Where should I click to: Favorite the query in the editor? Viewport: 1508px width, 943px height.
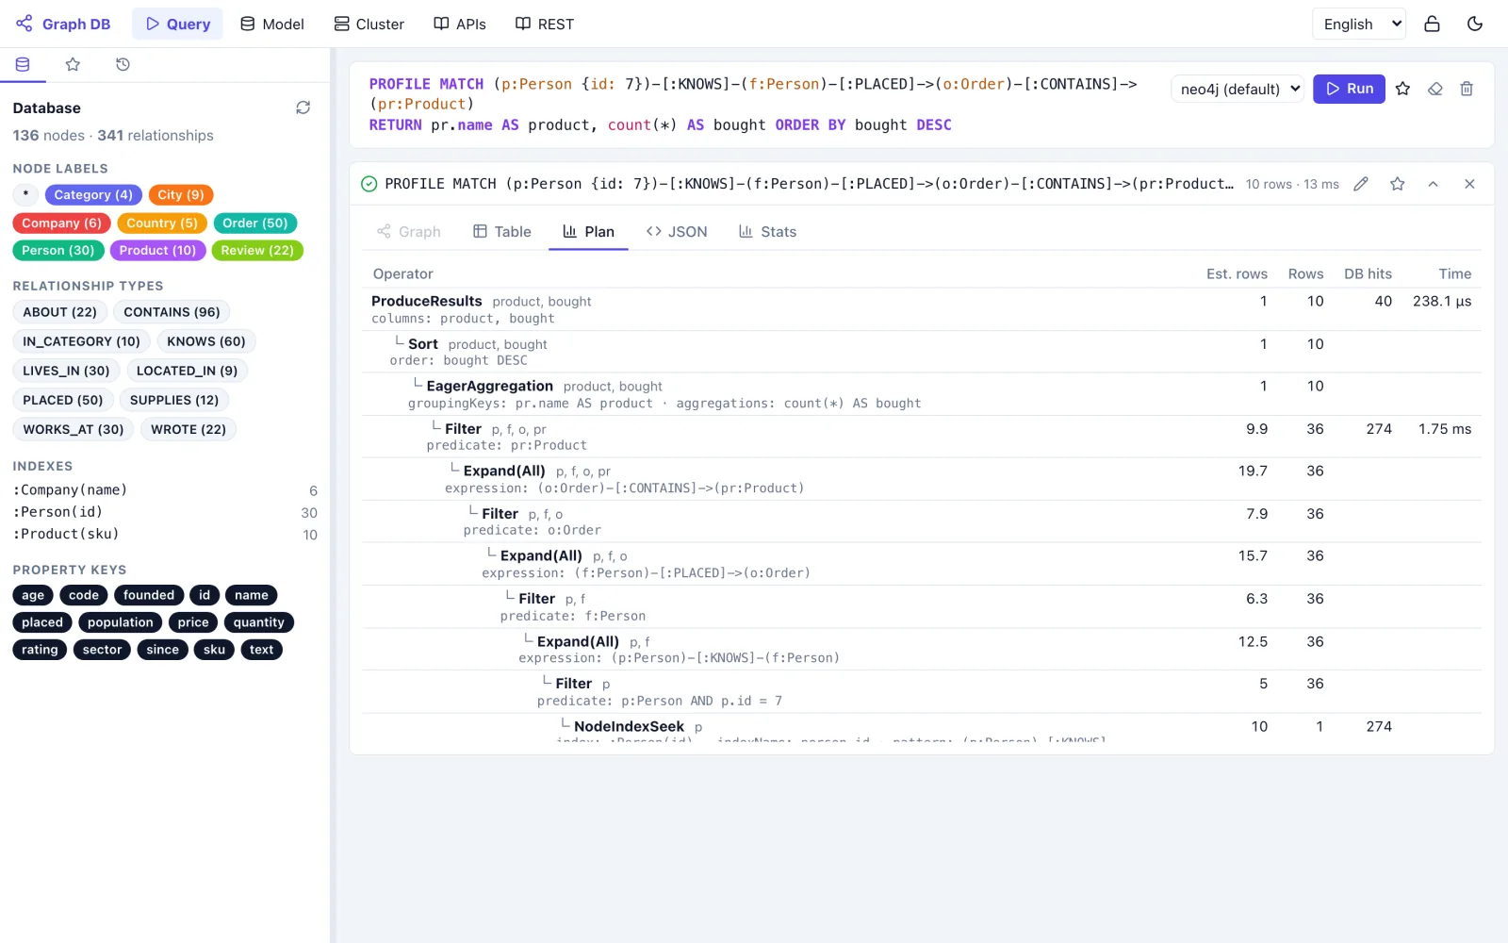1402,89
